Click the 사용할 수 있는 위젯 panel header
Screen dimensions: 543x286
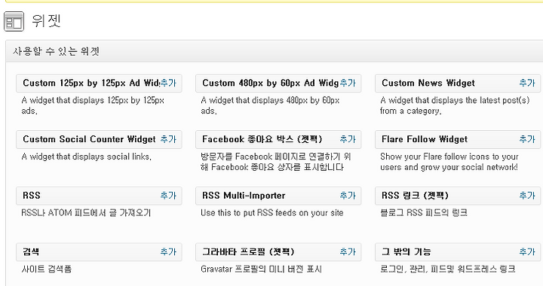(x=275, y=51)
